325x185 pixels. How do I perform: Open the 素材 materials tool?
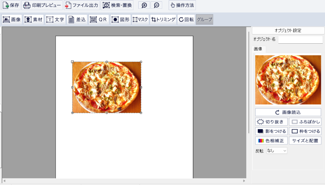[33, 19]
